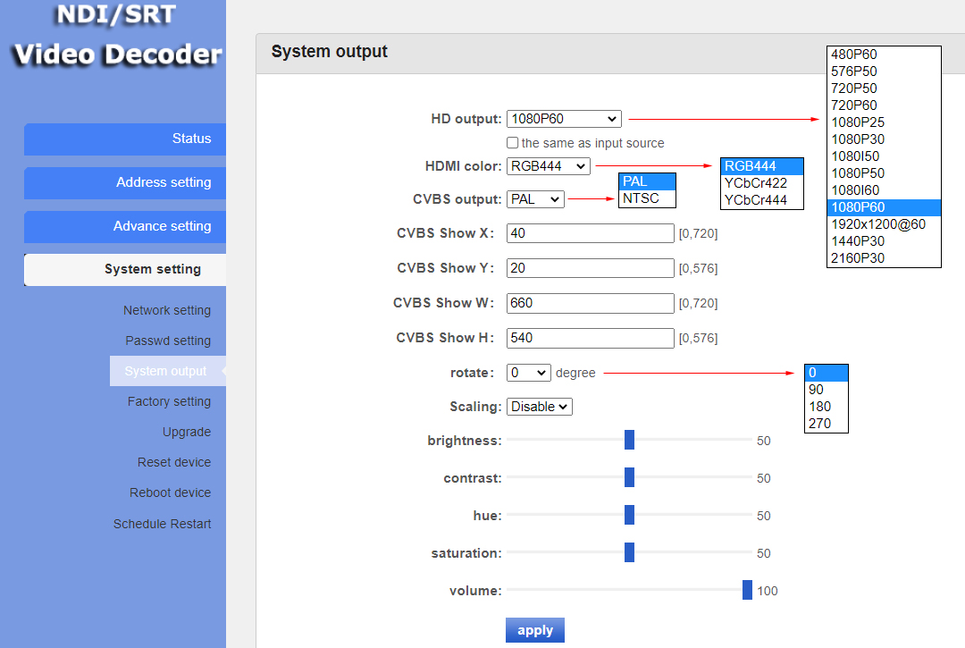Viewport: 965px width, 648px height.
Task: Pick YCbCr422 in HDMI color list
Action: (762, 183)
